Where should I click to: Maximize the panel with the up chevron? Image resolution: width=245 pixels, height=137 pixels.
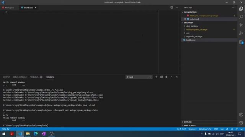click(x=171, y=77)
